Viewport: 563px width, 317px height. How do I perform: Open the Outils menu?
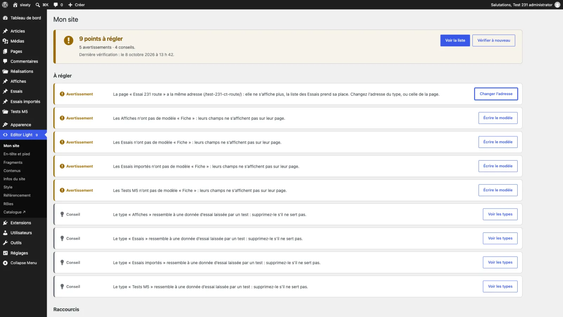tap(23, 243)
